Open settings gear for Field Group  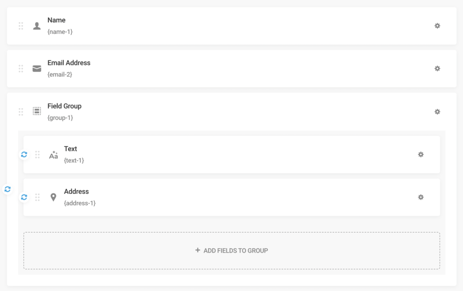[437, 112]
